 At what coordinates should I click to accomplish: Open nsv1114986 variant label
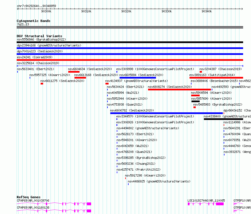point(237,122)
